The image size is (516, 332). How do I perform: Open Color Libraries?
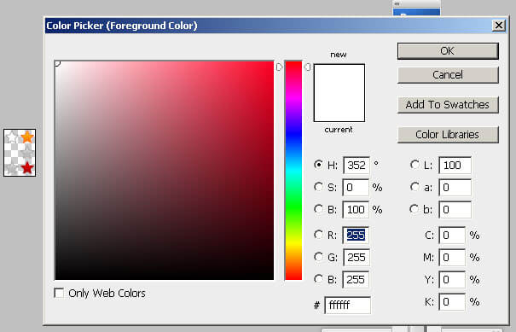(x=448, y=135)
